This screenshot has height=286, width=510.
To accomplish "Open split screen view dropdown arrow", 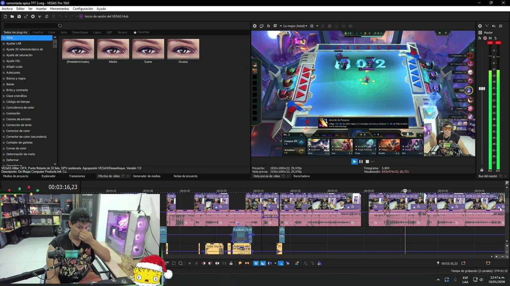I will click(x=281, y=26).
